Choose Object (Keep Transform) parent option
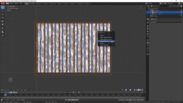The height and width of the screenshot is (103, 183). (106, 37)
